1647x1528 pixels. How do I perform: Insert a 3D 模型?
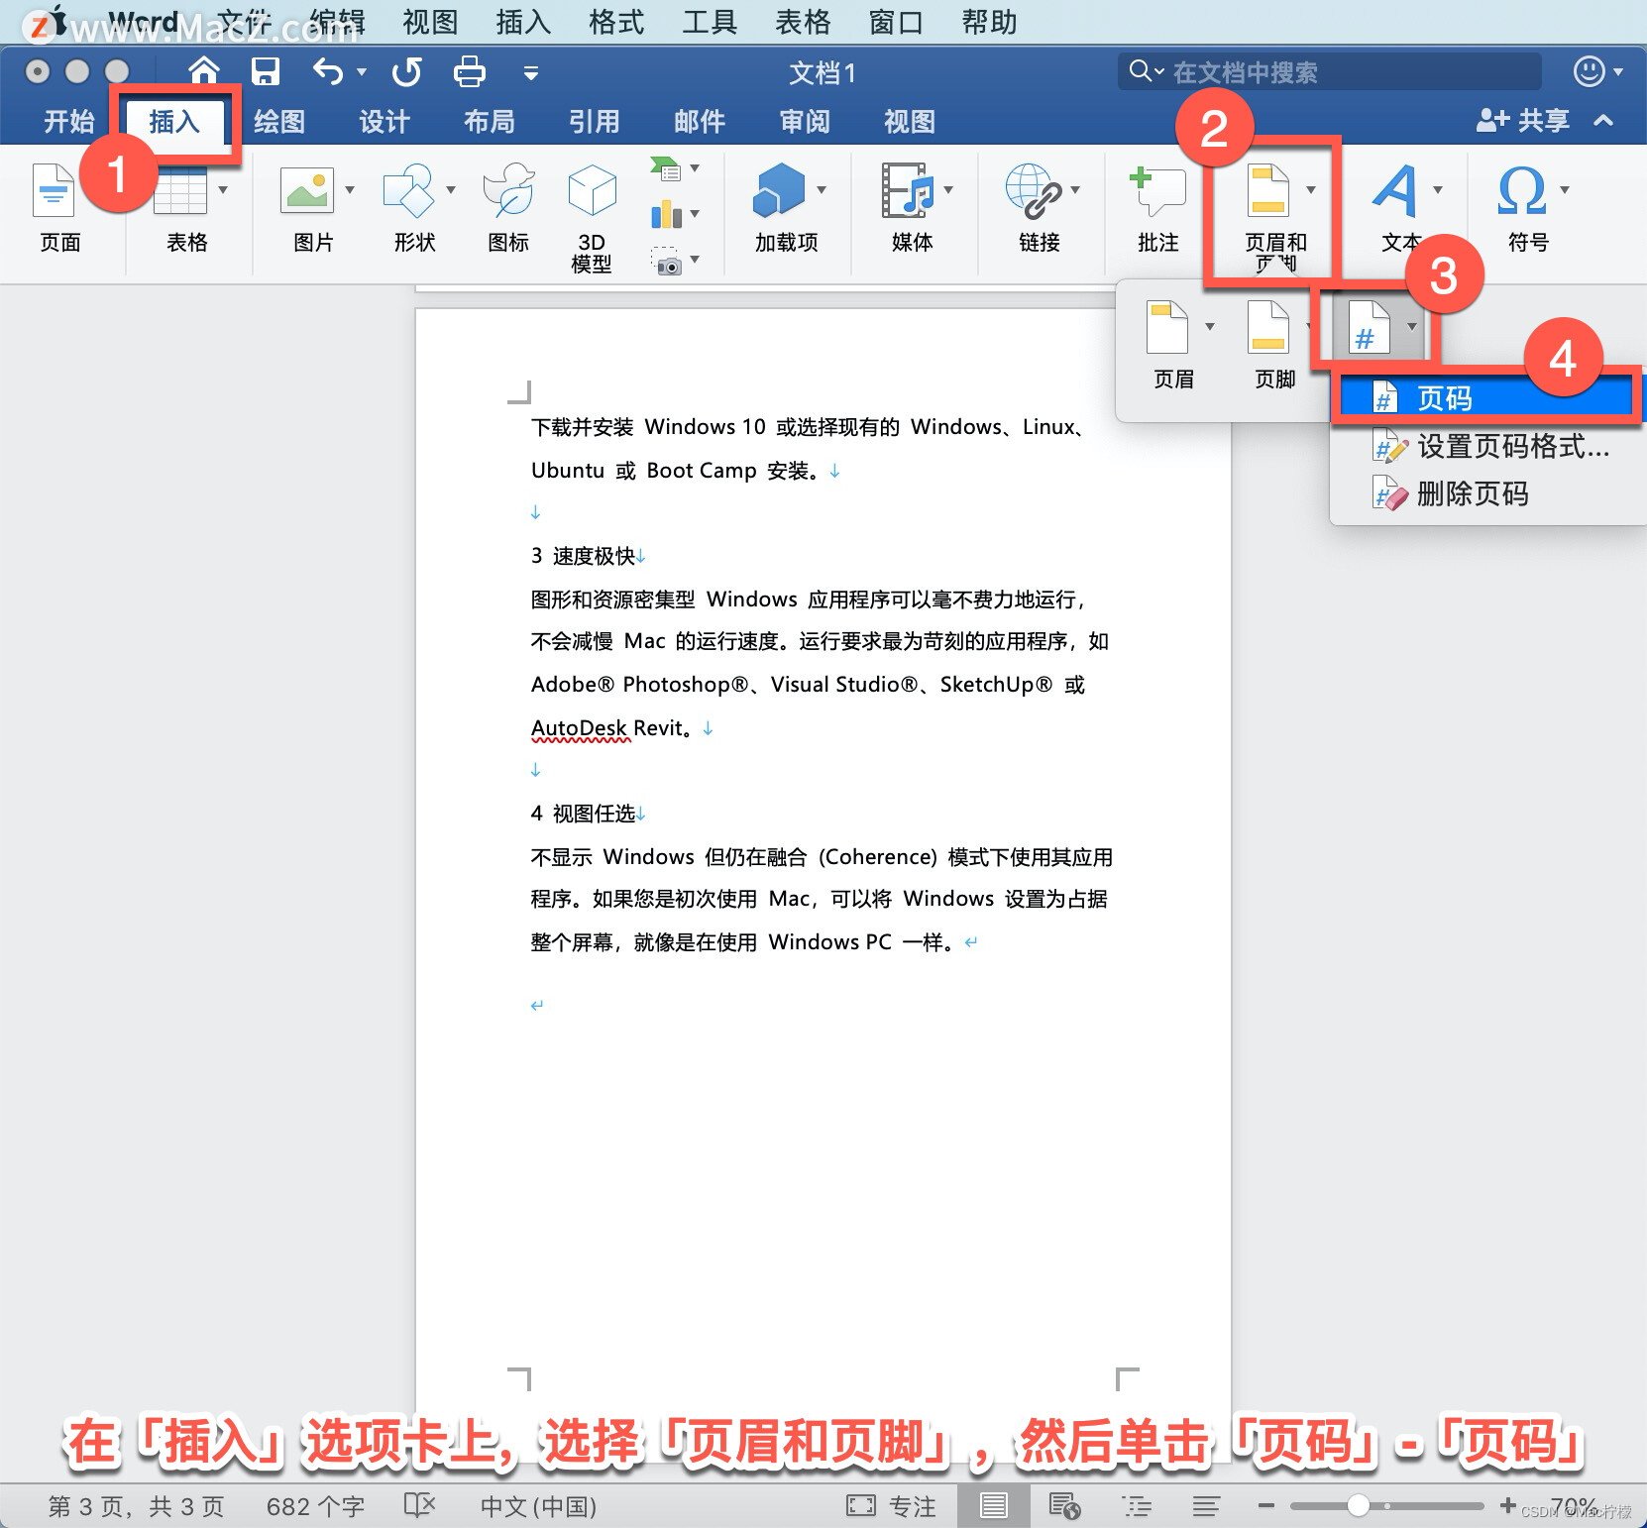(592, 189)
